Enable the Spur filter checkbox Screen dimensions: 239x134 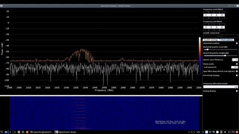click(x=237, y=71)
